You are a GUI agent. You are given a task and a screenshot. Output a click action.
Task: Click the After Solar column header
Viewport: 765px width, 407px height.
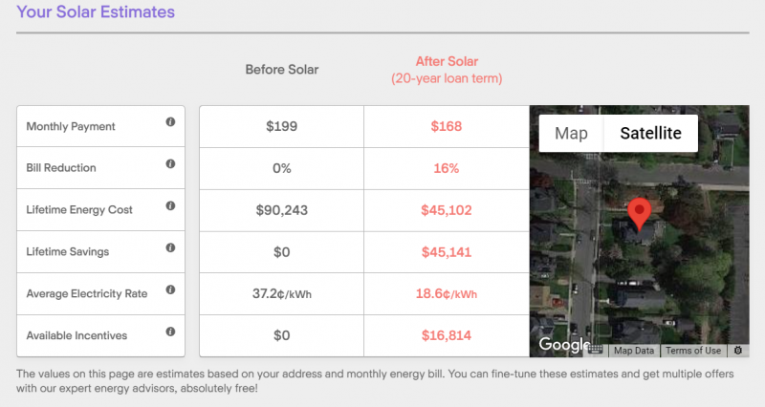pos(447,70)
